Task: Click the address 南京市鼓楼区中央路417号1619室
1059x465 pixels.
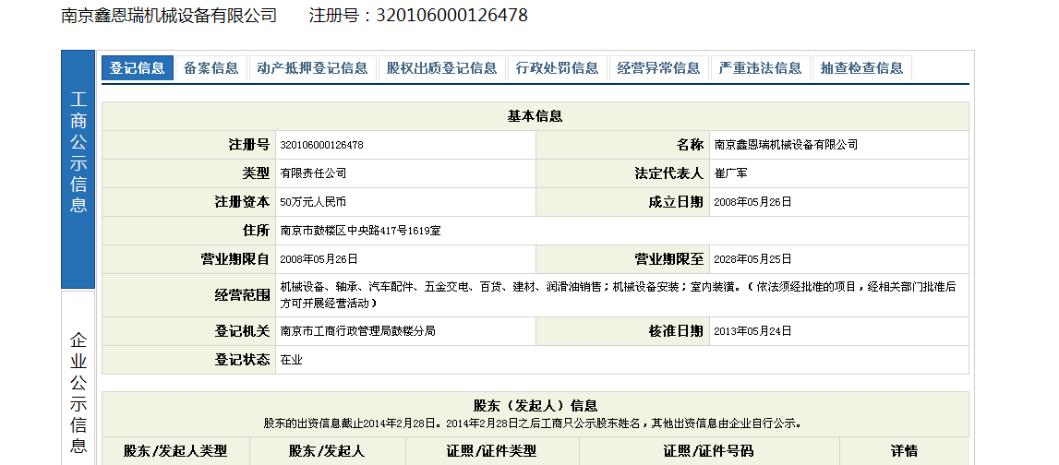Action: tap(360, 231)
